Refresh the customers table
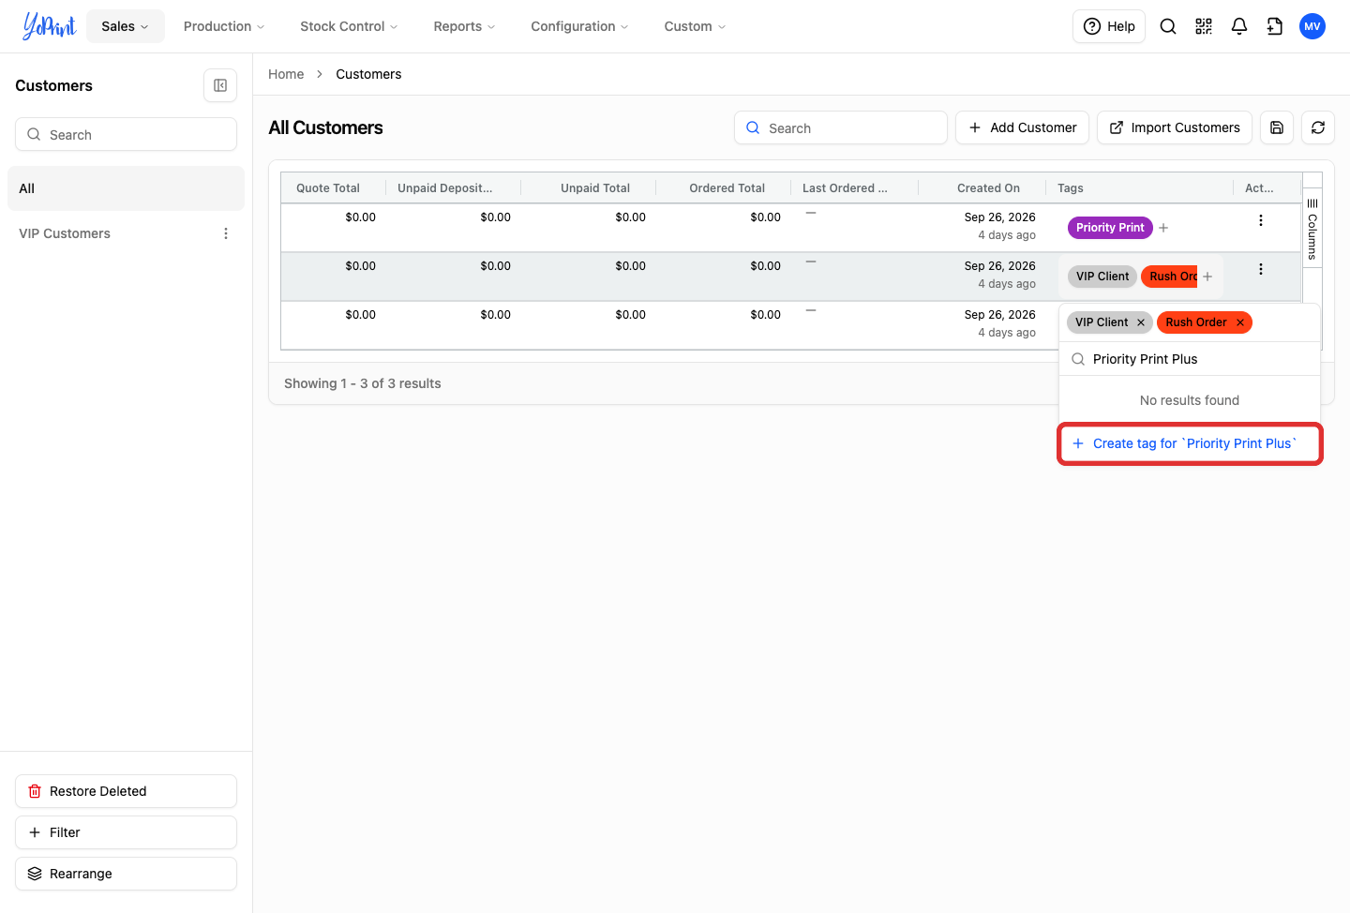Viewport: 1350px width, 913px height. coord(1318,127)
